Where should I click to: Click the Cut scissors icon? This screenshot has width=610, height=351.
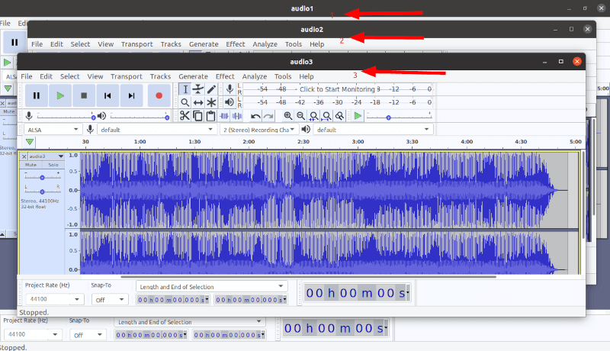185,116
